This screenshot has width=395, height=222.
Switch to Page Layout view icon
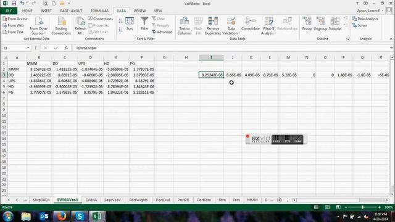click(x=327, y=207)
